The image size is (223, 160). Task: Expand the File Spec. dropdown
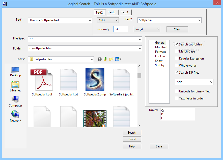coord(140,39)
